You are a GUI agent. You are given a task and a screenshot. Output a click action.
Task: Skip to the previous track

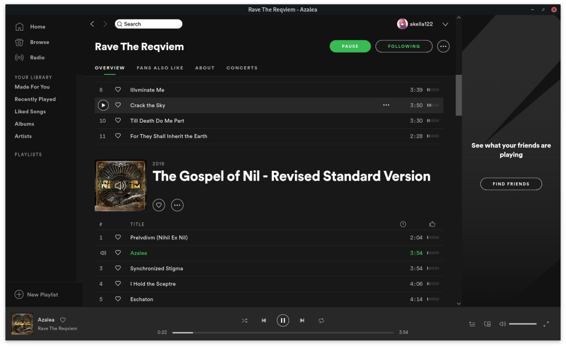[264, 320]
